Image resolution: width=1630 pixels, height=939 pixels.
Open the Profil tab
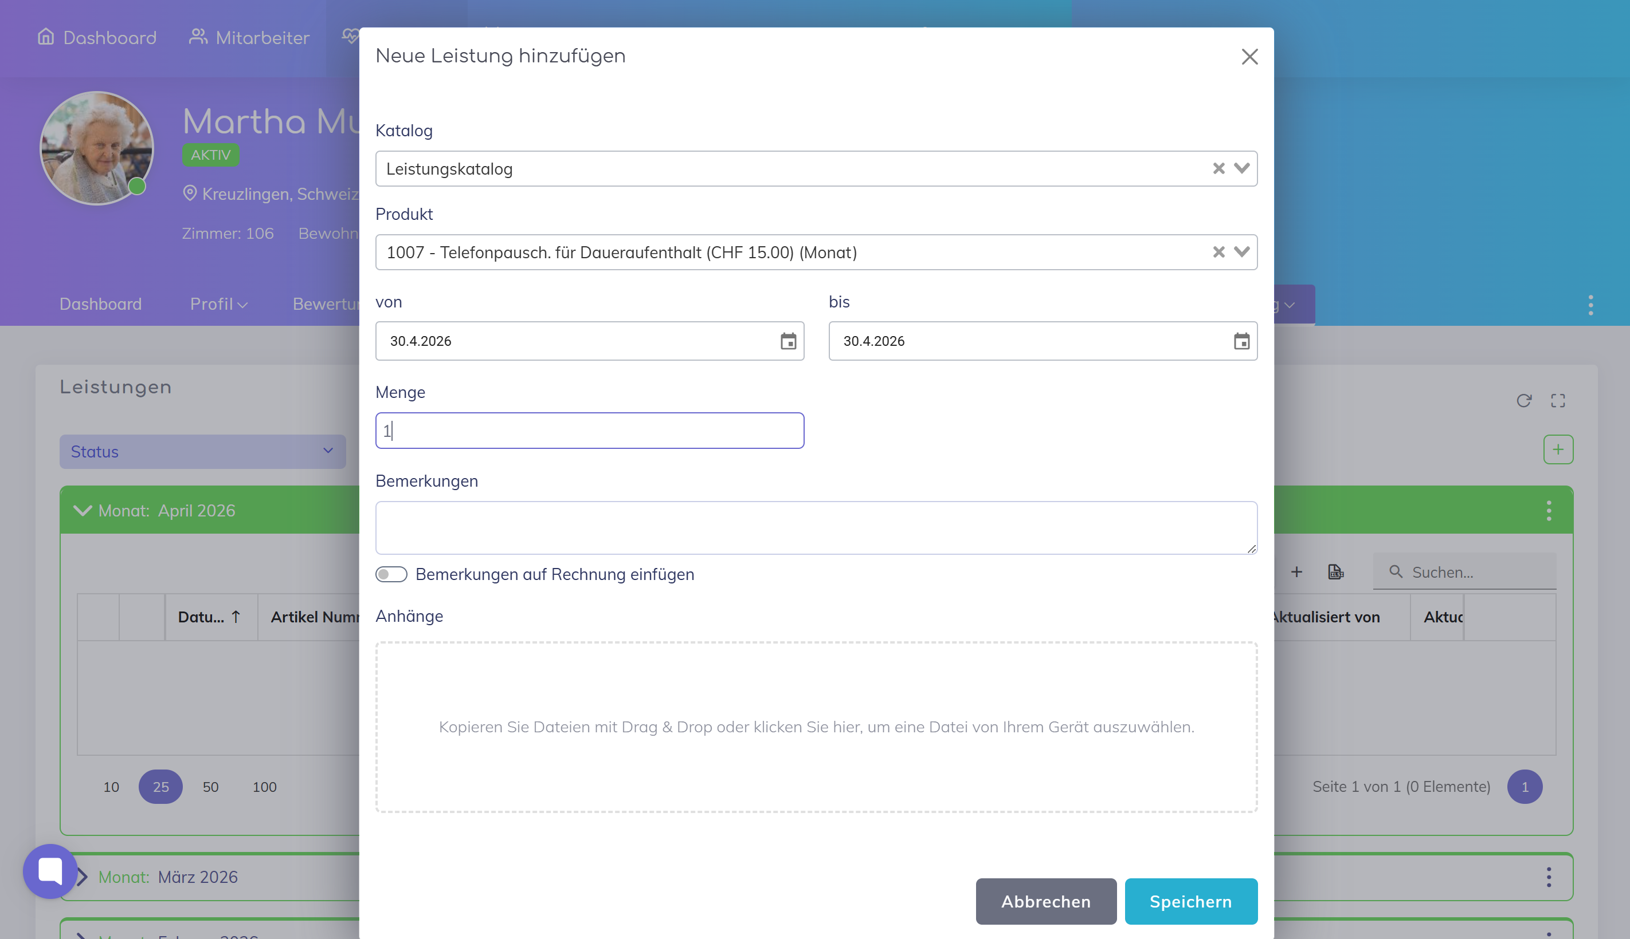point(218,304)
